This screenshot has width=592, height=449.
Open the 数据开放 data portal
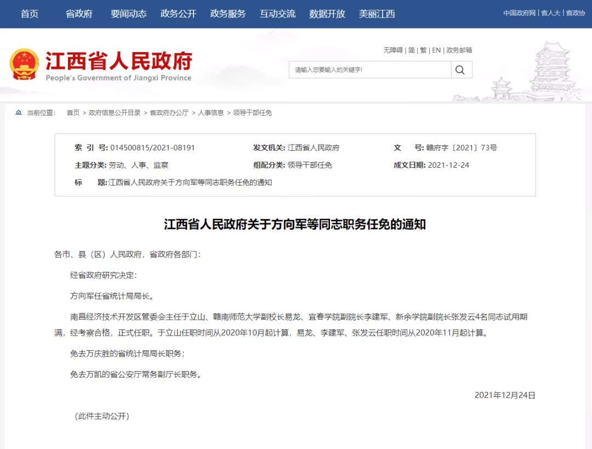tap(327, 14)
